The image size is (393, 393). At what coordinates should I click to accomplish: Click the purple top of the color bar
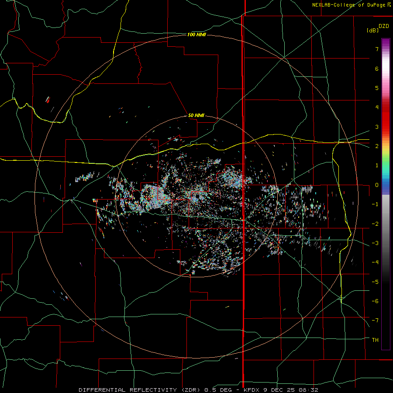[386, 43]
